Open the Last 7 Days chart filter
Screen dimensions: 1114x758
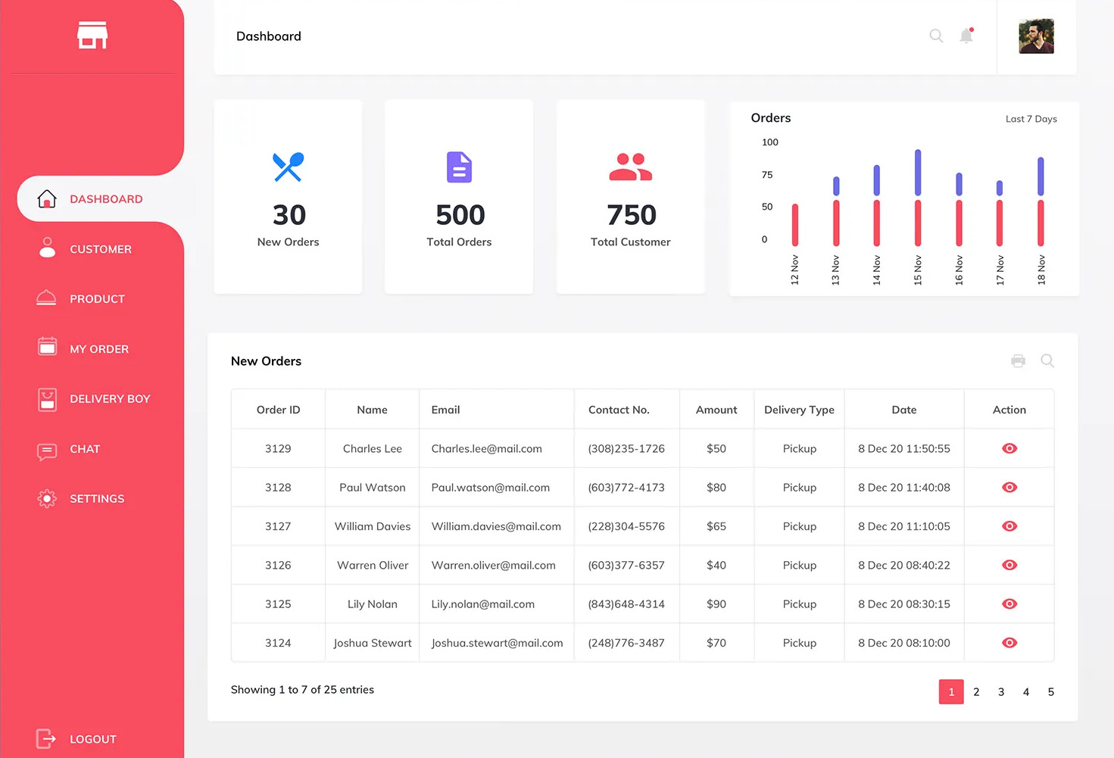[1031, 119]
